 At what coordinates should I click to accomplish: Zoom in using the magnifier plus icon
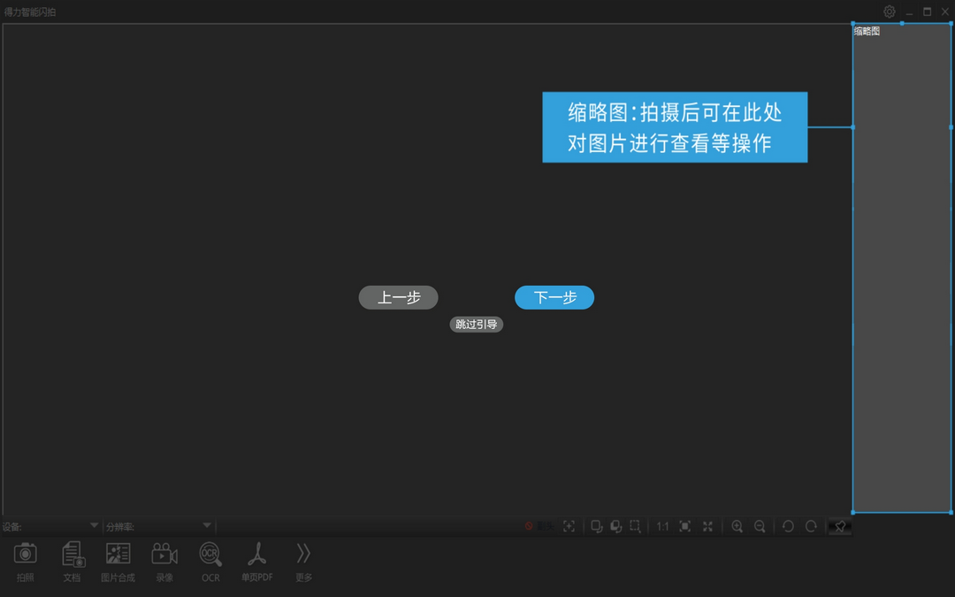pos(737,526)
